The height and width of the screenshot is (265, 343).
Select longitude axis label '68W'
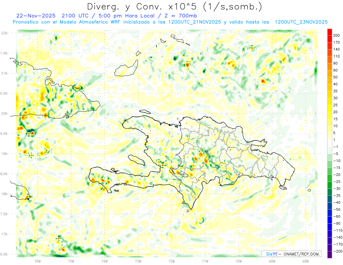(305, 261)
